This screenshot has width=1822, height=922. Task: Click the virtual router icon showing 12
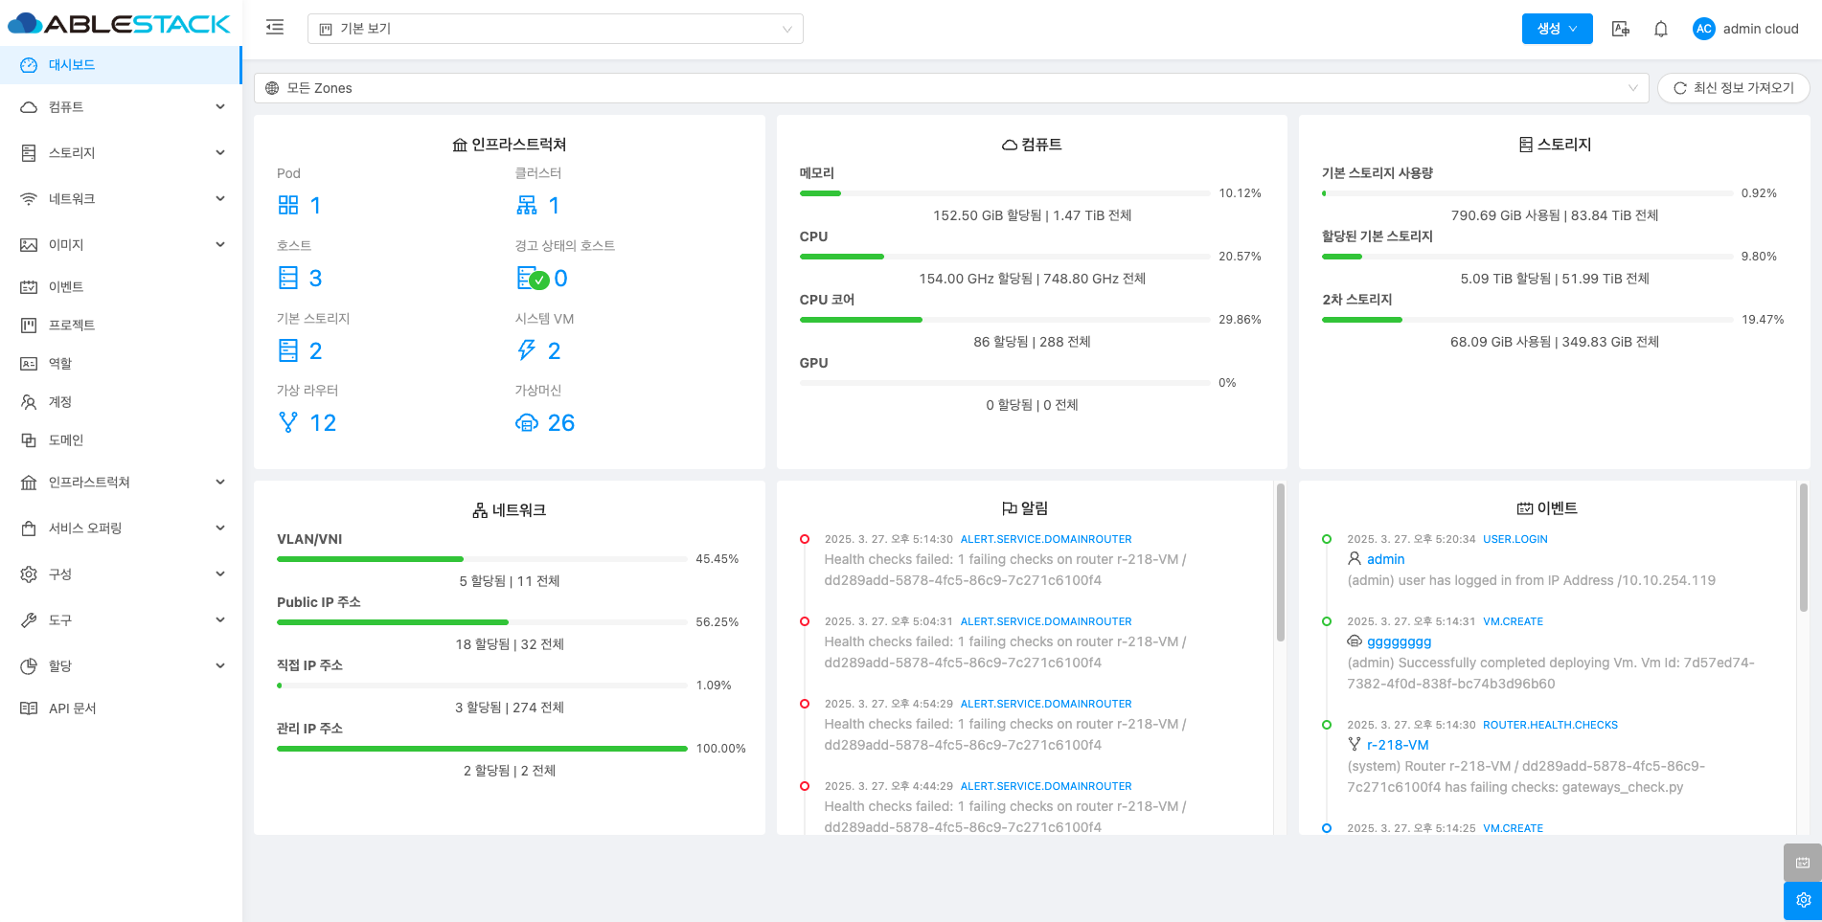pos(287,423)
